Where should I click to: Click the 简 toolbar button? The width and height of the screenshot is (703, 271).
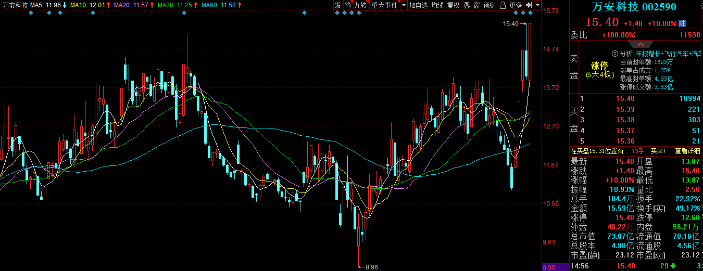(x=348, y=5)
